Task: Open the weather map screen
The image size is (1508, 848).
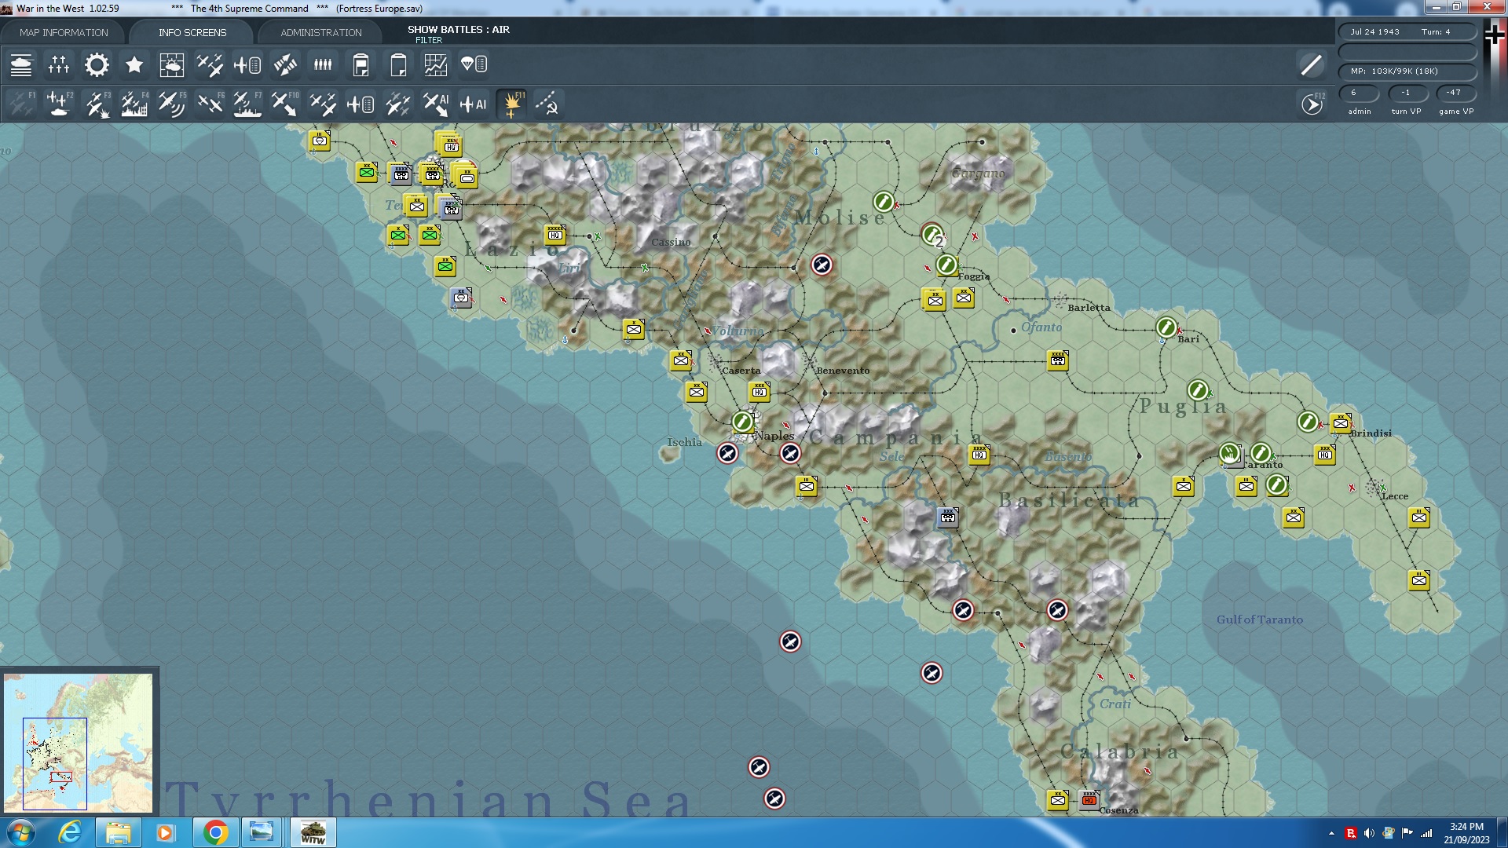Action: 171,65
